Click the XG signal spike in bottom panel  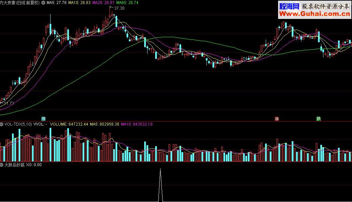pyautogui.click(x=160, y=185)
